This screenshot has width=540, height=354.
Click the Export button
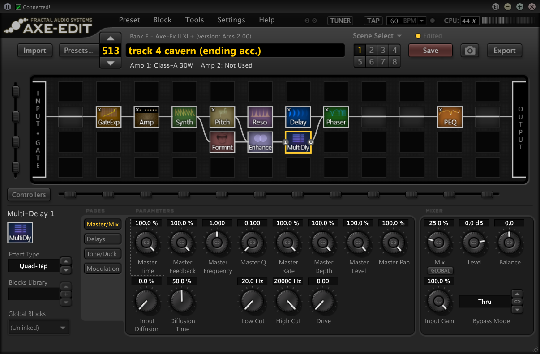(505, 51)
